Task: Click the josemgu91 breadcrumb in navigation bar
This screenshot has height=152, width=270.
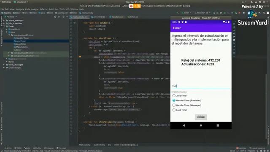Action: (x=61, y=13)
